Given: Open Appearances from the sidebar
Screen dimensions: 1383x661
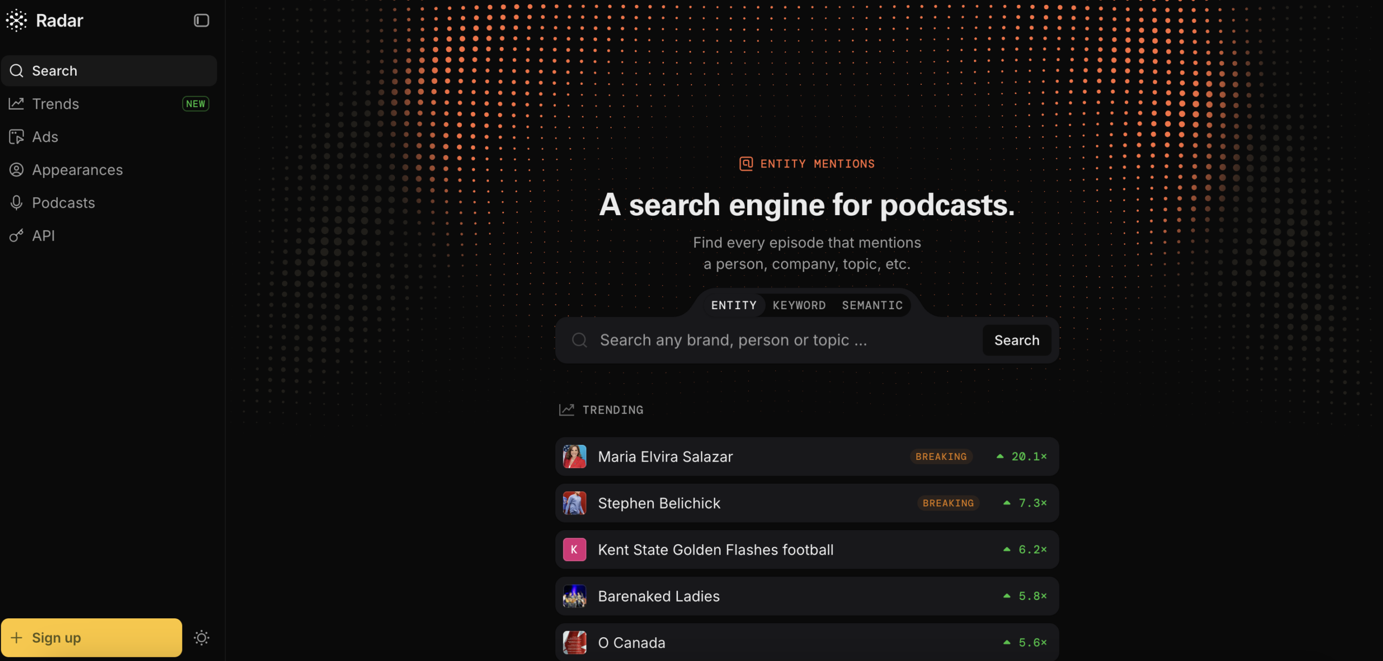Looking at the screenshot, I should pos(109,170).
